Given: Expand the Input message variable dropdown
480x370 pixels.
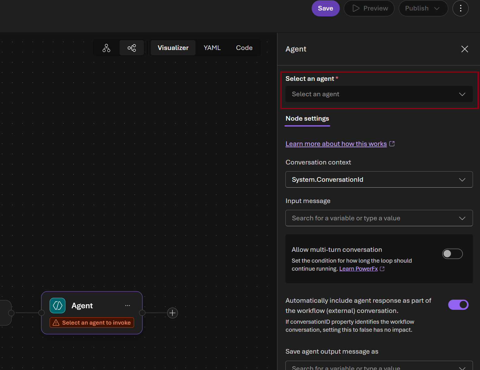Looking at the screenshot, I should (x=379, y=218).
